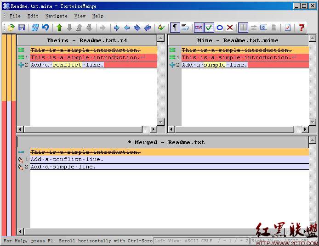Click the gray document lines toolbar icon
Viewport: 319px width, 246px height.
coord(274,28)
